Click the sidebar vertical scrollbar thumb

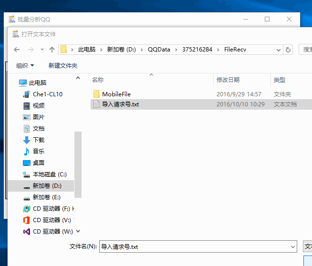[78, 164]
